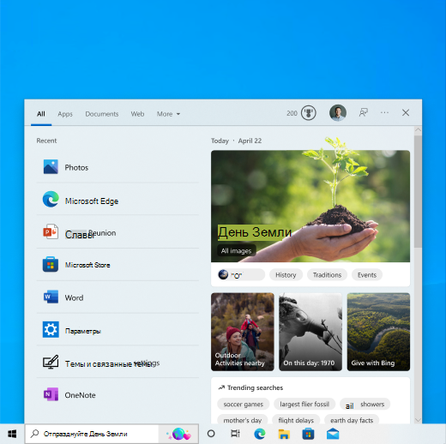The width and height of the screenshot is (446, 444).
Task: Click the Cortana circle icon on taskbar
Action: click(x=211, y=434)
